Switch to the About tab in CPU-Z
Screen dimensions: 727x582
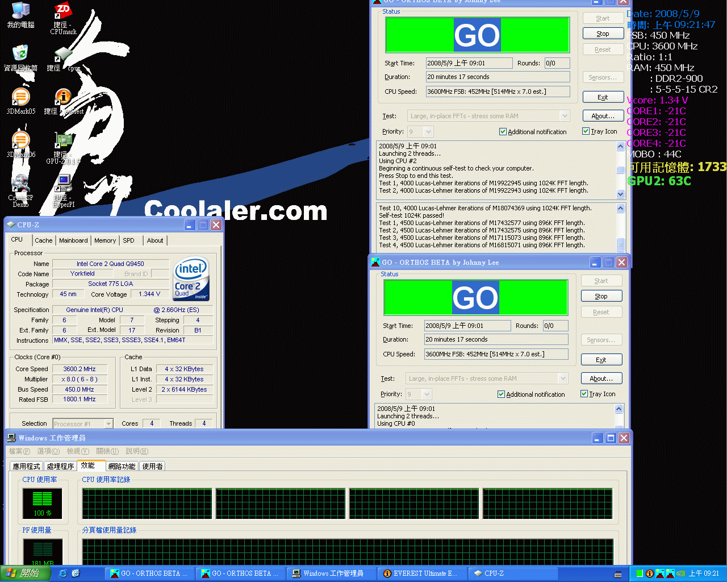[155, 240]
